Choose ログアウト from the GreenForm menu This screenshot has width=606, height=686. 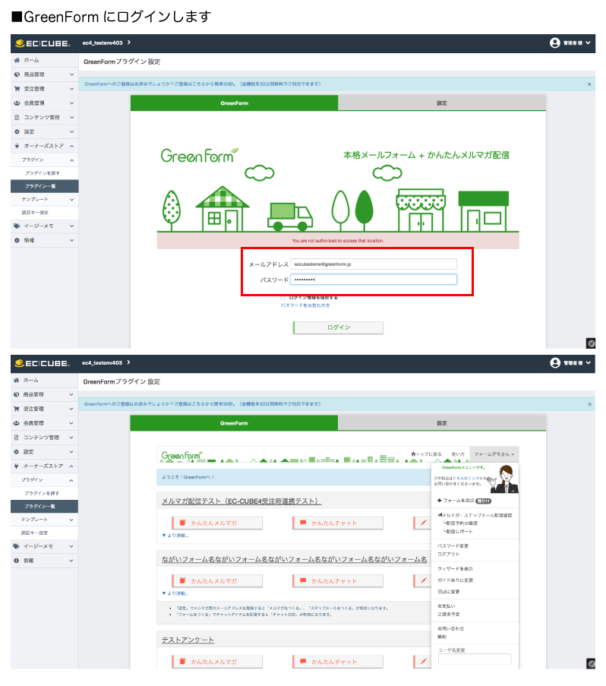449,554
